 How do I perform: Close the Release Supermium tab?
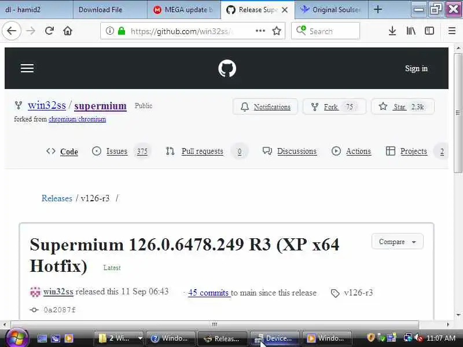coord(285,10)
